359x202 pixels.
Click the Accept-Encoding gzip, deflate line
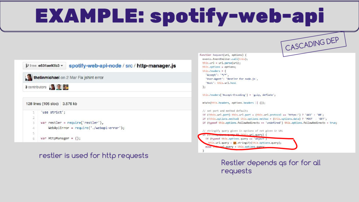point(239,95)
